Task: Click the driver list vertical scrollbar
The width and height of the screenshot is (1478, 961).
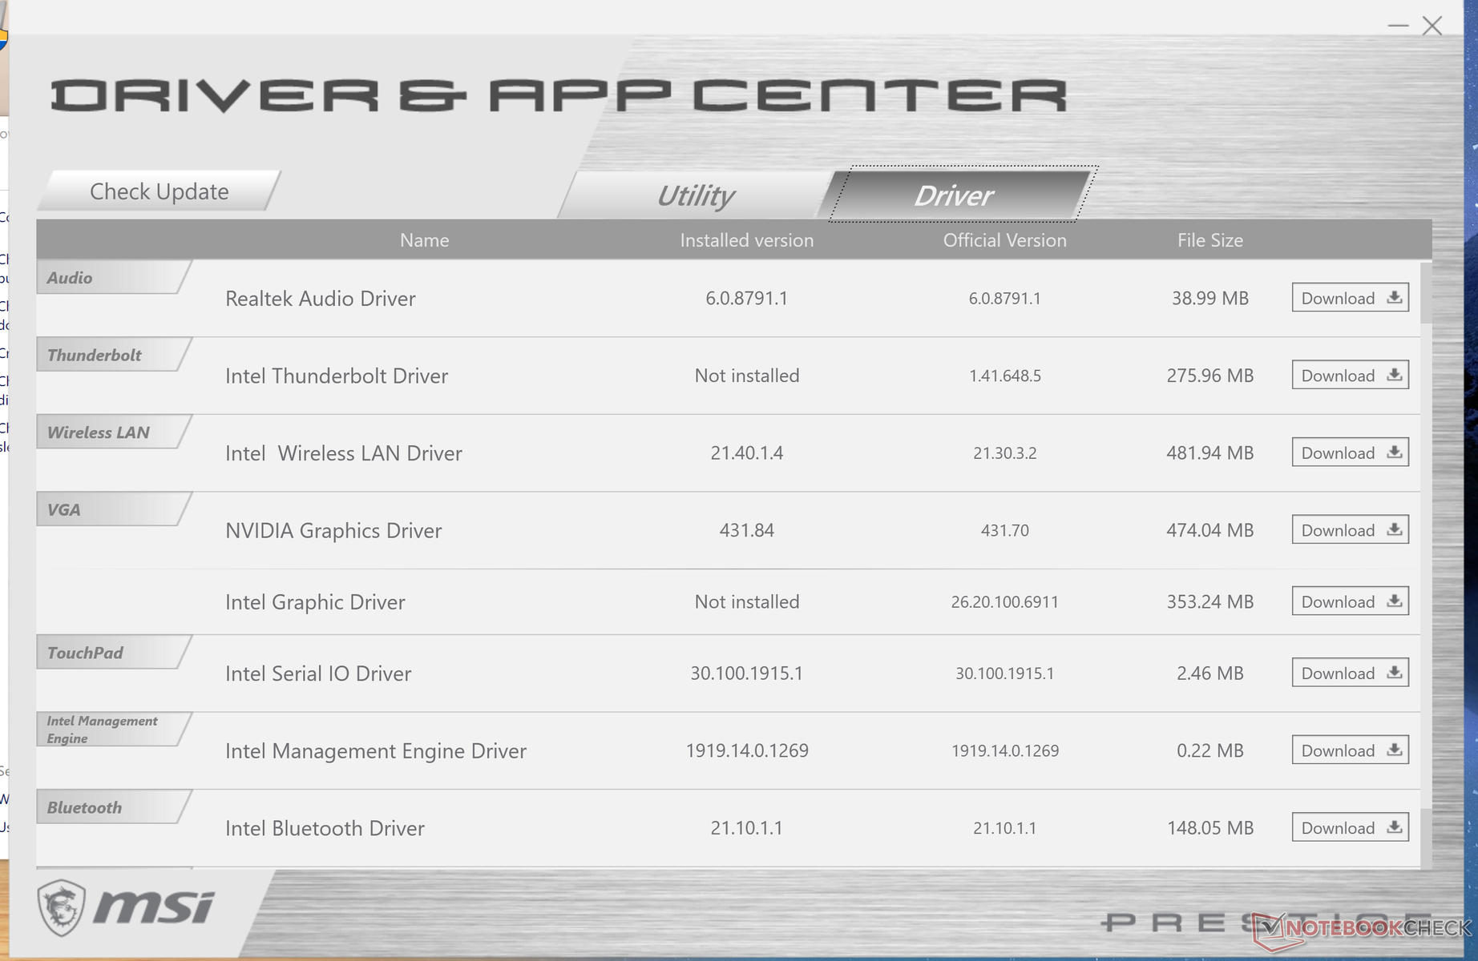Action: [1426, 564]
